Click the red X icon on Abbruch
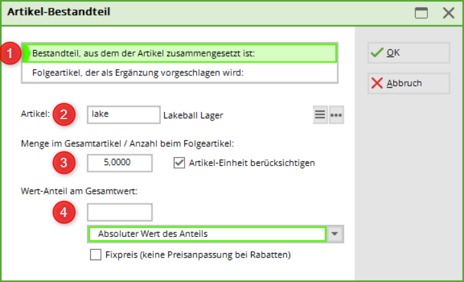Screen dimensions: 464x282 pyautogui.click(x=377, y=83)
